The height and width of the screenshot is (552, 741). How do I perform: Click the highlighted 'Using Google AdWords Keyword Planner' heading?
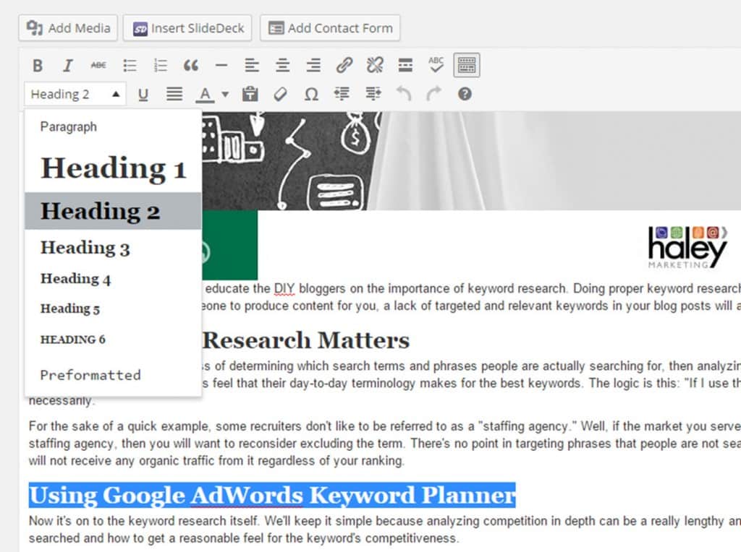(x=272, y=495)
